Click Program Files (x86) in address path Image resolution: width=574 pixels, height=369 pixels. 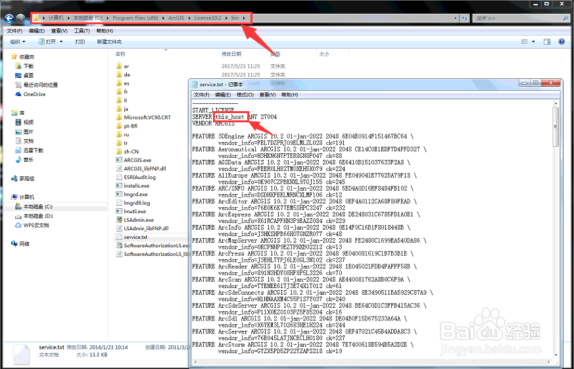pos(135,18)
